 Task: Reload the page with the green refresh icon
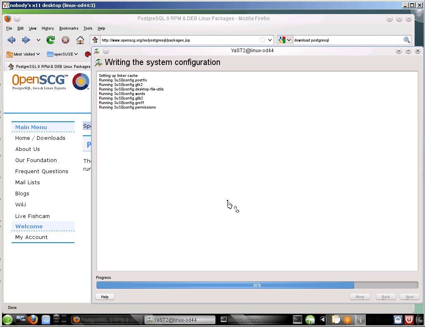[51, 40]
